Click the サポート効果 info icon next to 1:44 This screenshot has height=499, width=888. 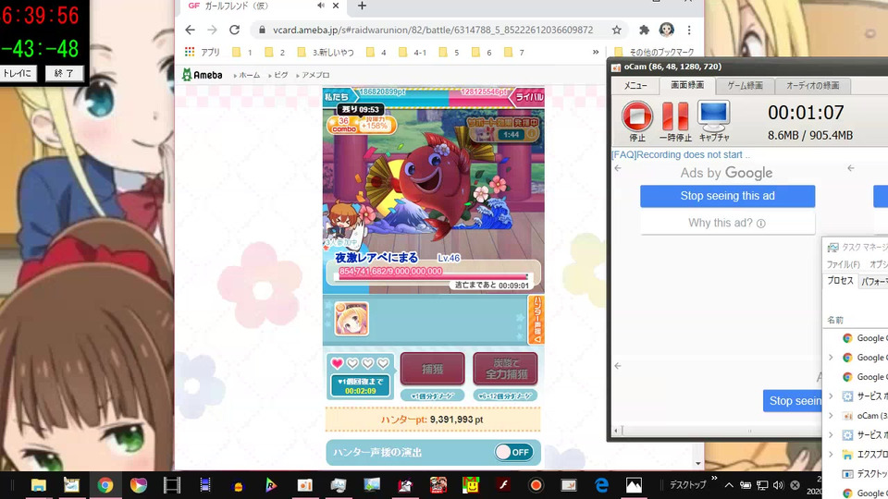pos(531,135)
